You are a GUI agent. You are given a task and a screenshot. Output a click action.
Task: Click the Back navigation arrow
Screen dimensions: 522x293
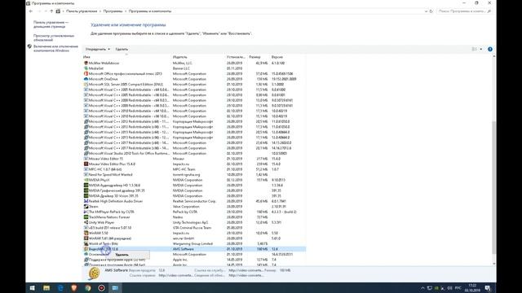coord(31,11)
